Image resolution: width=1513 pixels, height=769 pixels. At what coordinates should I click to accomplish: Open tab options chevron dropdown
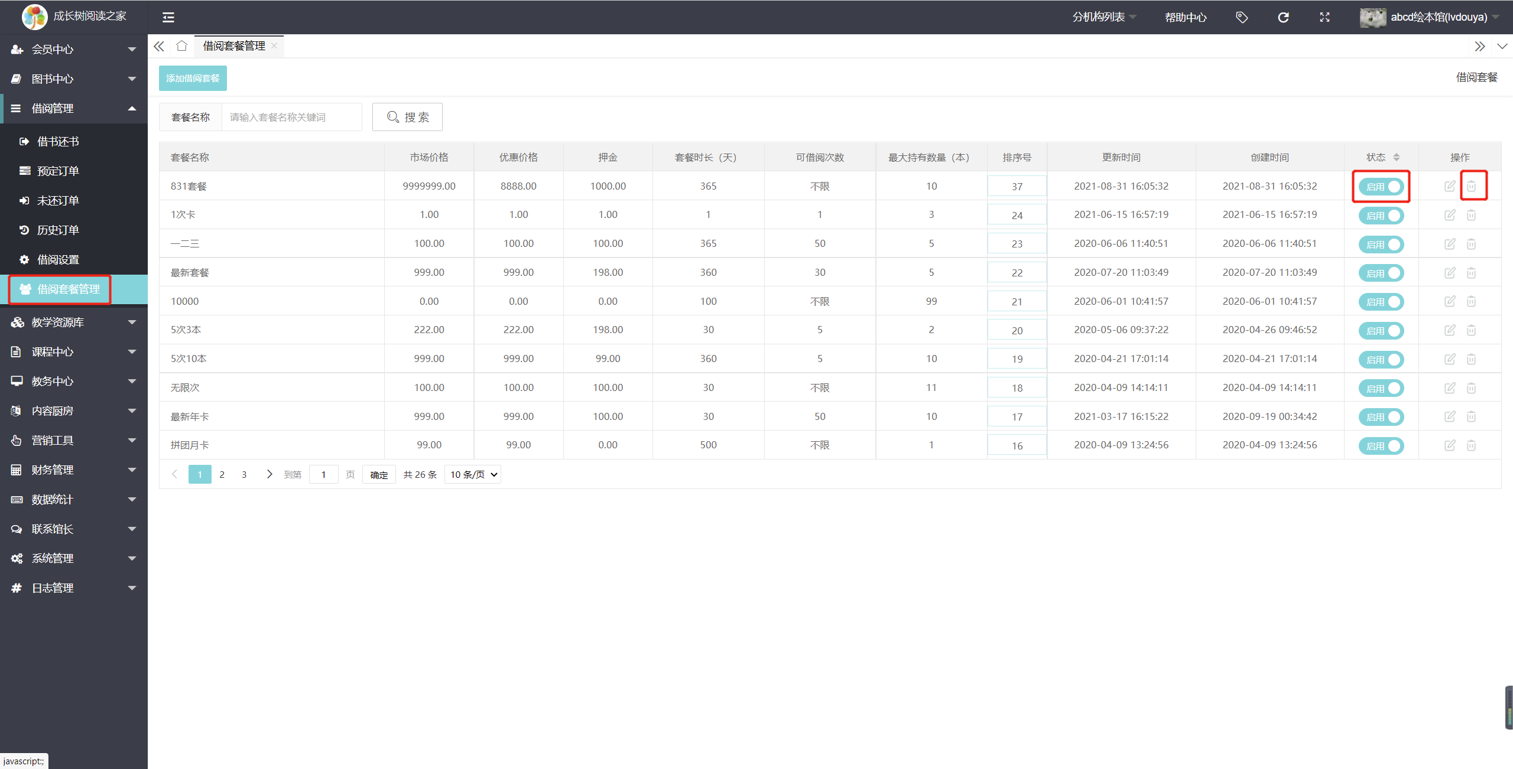[x=1502, y=46]
